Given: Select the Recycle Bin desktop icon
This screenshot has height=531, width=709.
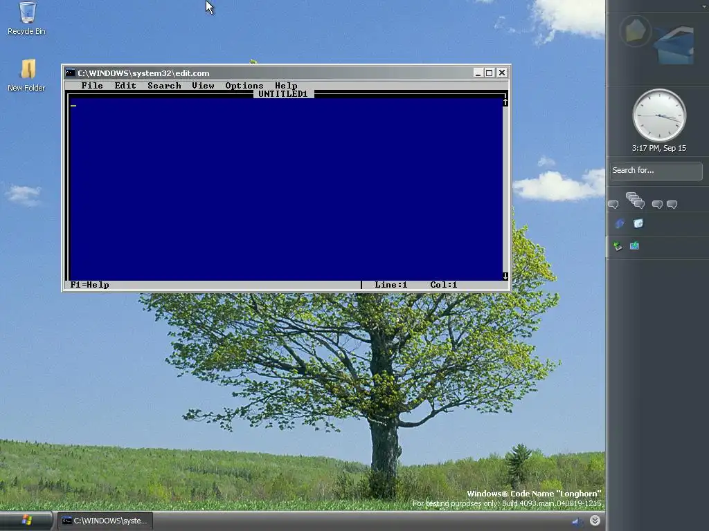Looking at the screenshot, I should tap(27, 19).
